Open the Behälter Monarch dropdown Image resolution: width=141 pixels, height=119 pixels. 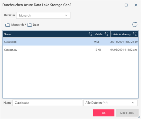(x=43, y=15)
